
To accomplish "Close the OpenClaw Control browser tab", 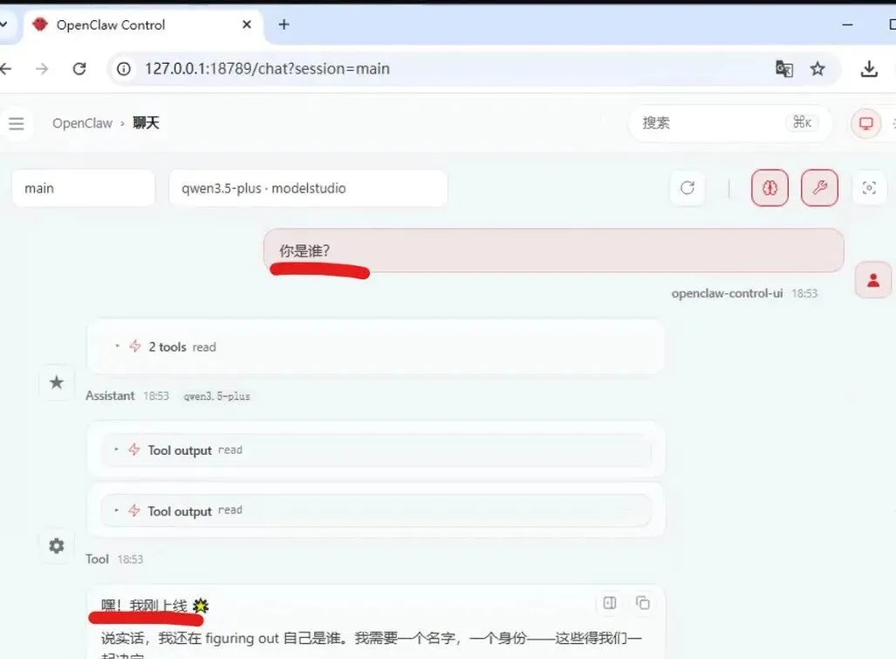I will (x=246, y=24).
